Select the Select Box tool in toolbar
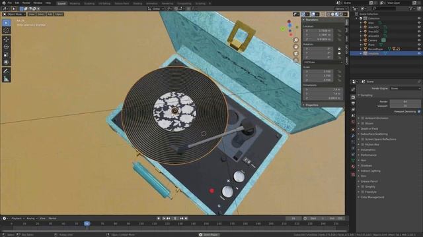The width and height of the screenshot is (423, 237). [x=6, y=23]
